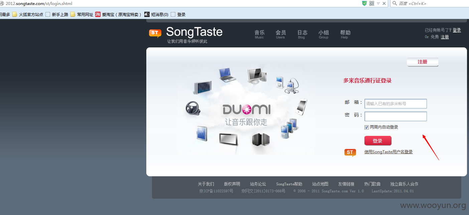
Task: Open the address bar history dropdown arrow
Action: [378, 3]
